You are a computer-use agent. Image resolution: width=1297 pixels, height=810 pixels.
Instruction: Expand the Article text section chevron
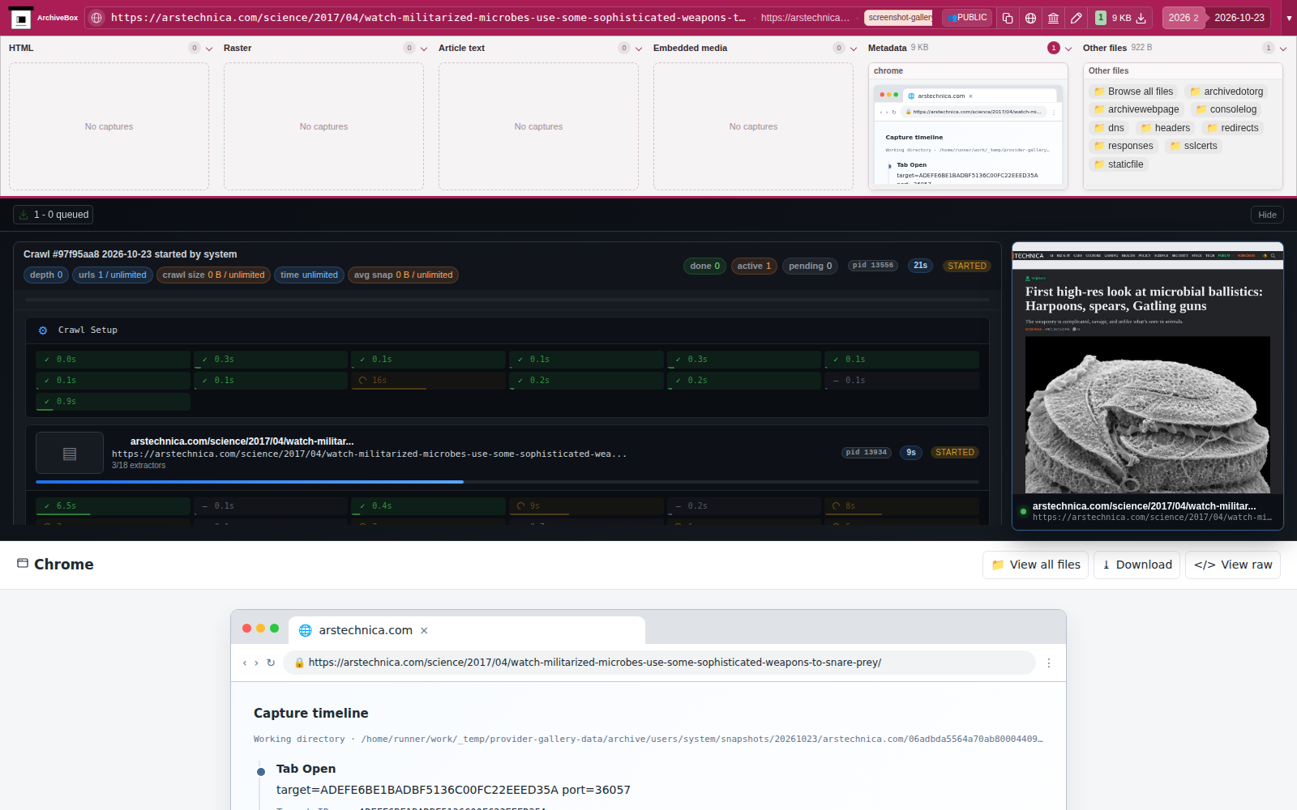[x=639, y=49]
